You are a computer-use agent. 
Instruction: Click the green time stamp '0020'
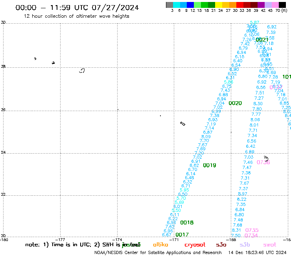click(235, 103)
